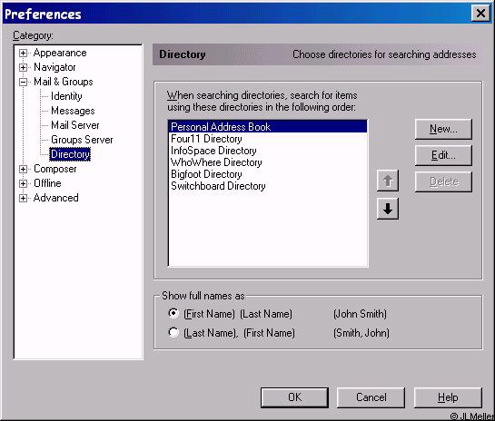495x421 pixels.
Task: Open Identity settings in tree
Action: pos(66,96)
